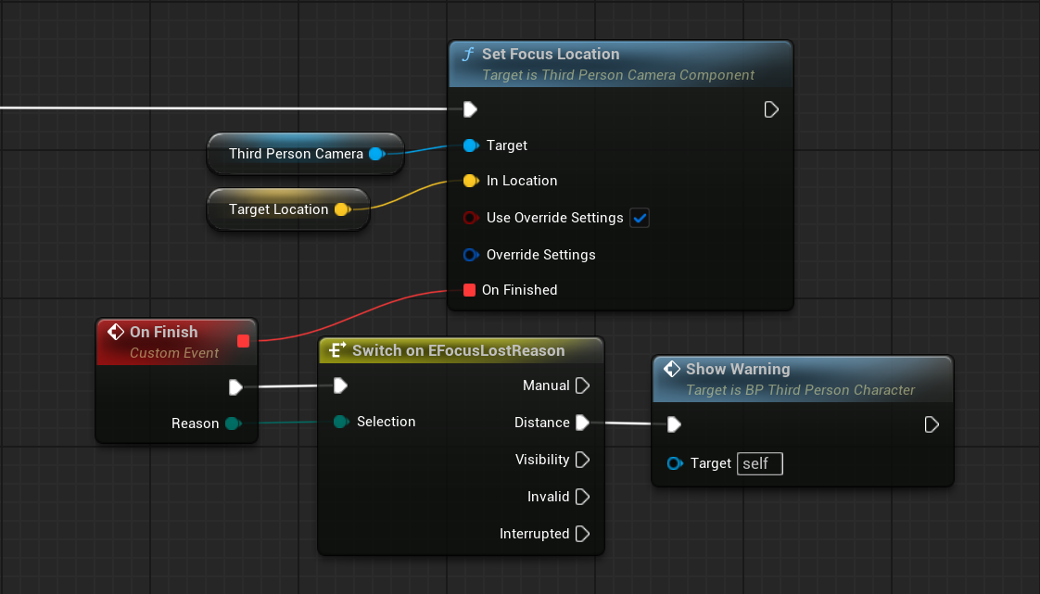The width and height of the screenshot is (1040, 594).
Task: Select the Target Location variable node
Action: [x=278, y=209]
